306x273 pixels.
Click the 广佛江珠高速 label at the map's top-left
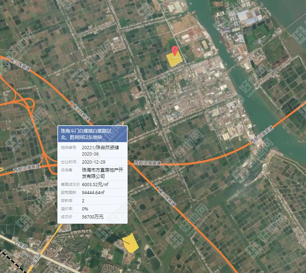click(x=18, y=64)
